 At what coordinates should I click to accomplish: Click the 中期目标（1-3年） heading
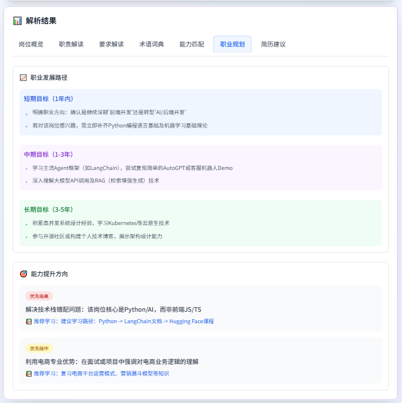49,154
